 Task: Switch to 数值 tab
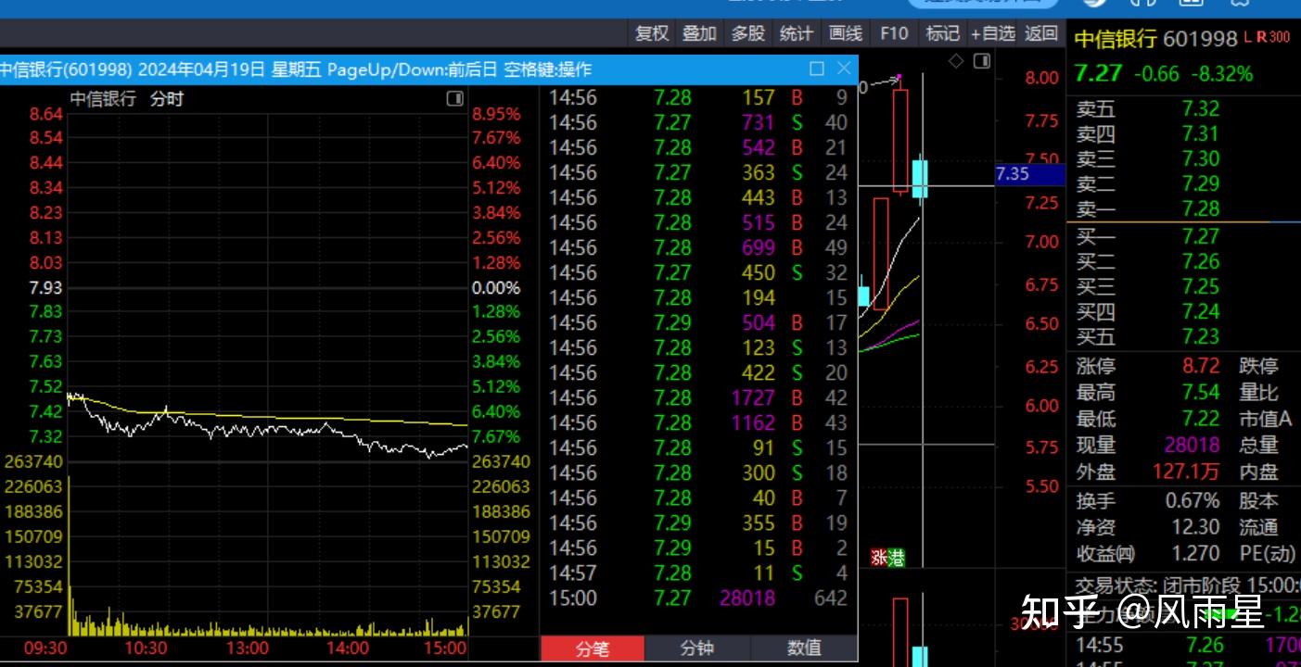[x=804, y=648]
